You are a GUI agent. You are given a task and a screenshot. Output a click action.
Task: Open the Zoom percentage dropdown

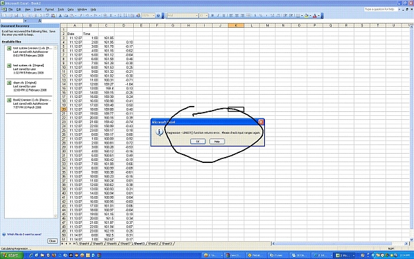(x=154, y=16)
